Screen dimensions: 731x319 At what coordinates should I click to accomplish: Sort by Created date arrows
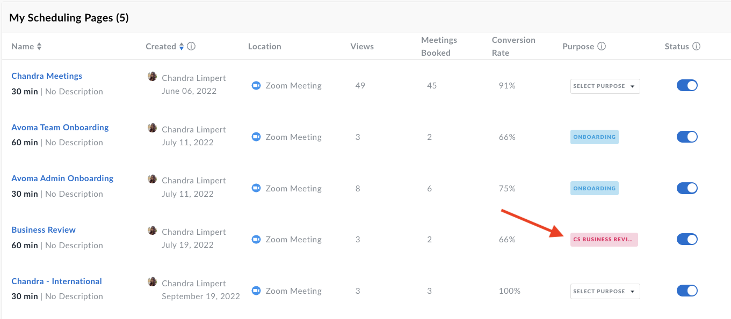182,47
